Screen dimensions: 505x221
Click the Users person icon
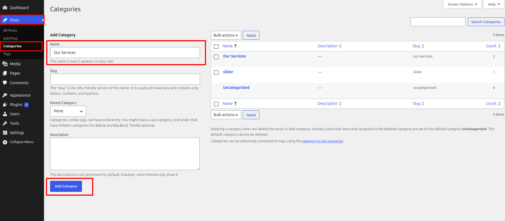coord(5,114)
